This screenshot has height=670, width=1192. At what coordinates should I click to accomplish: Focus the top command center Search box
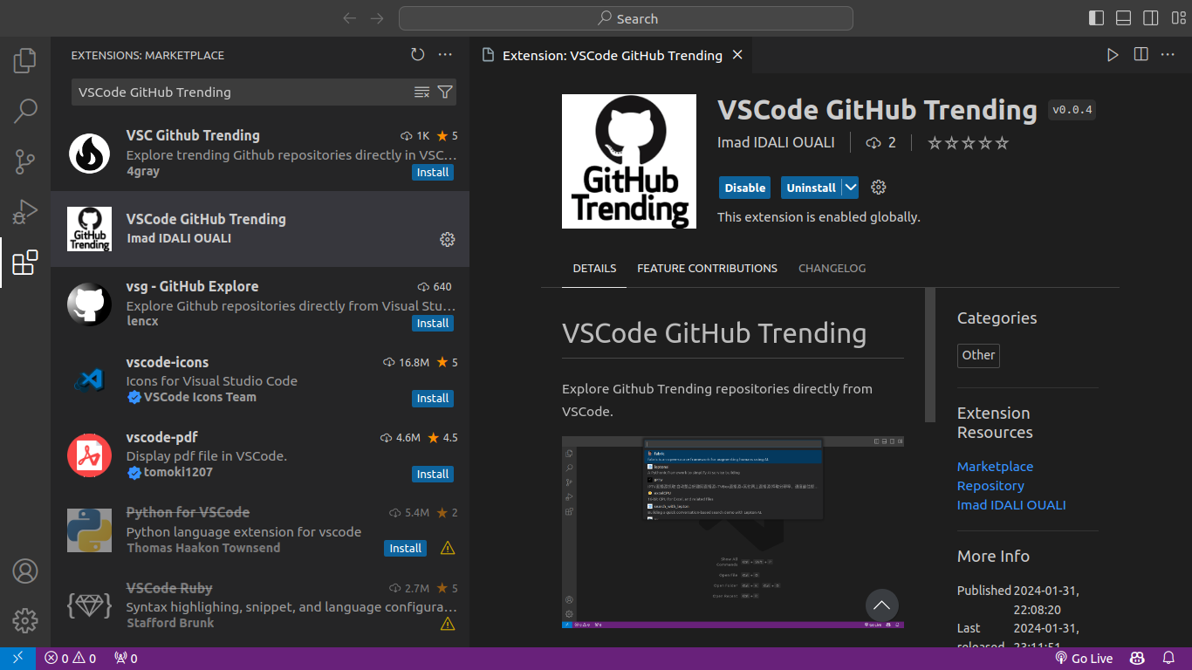tap(626, 18)
